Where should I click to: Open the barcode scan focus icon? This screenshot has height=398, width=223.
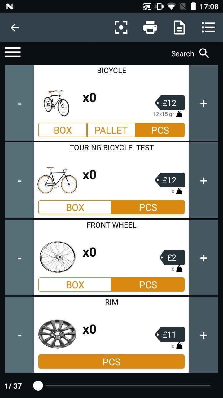pos(121,28)
